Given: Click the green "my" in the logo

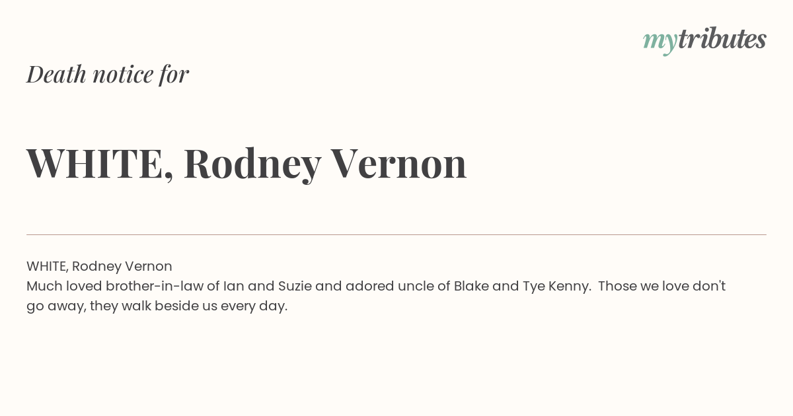Looking at the screenshot, I should click(660, 43).
